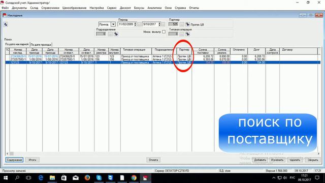This screenshot has height=183, width=325.
Task: Open the Склад menu
Action: 34,8
